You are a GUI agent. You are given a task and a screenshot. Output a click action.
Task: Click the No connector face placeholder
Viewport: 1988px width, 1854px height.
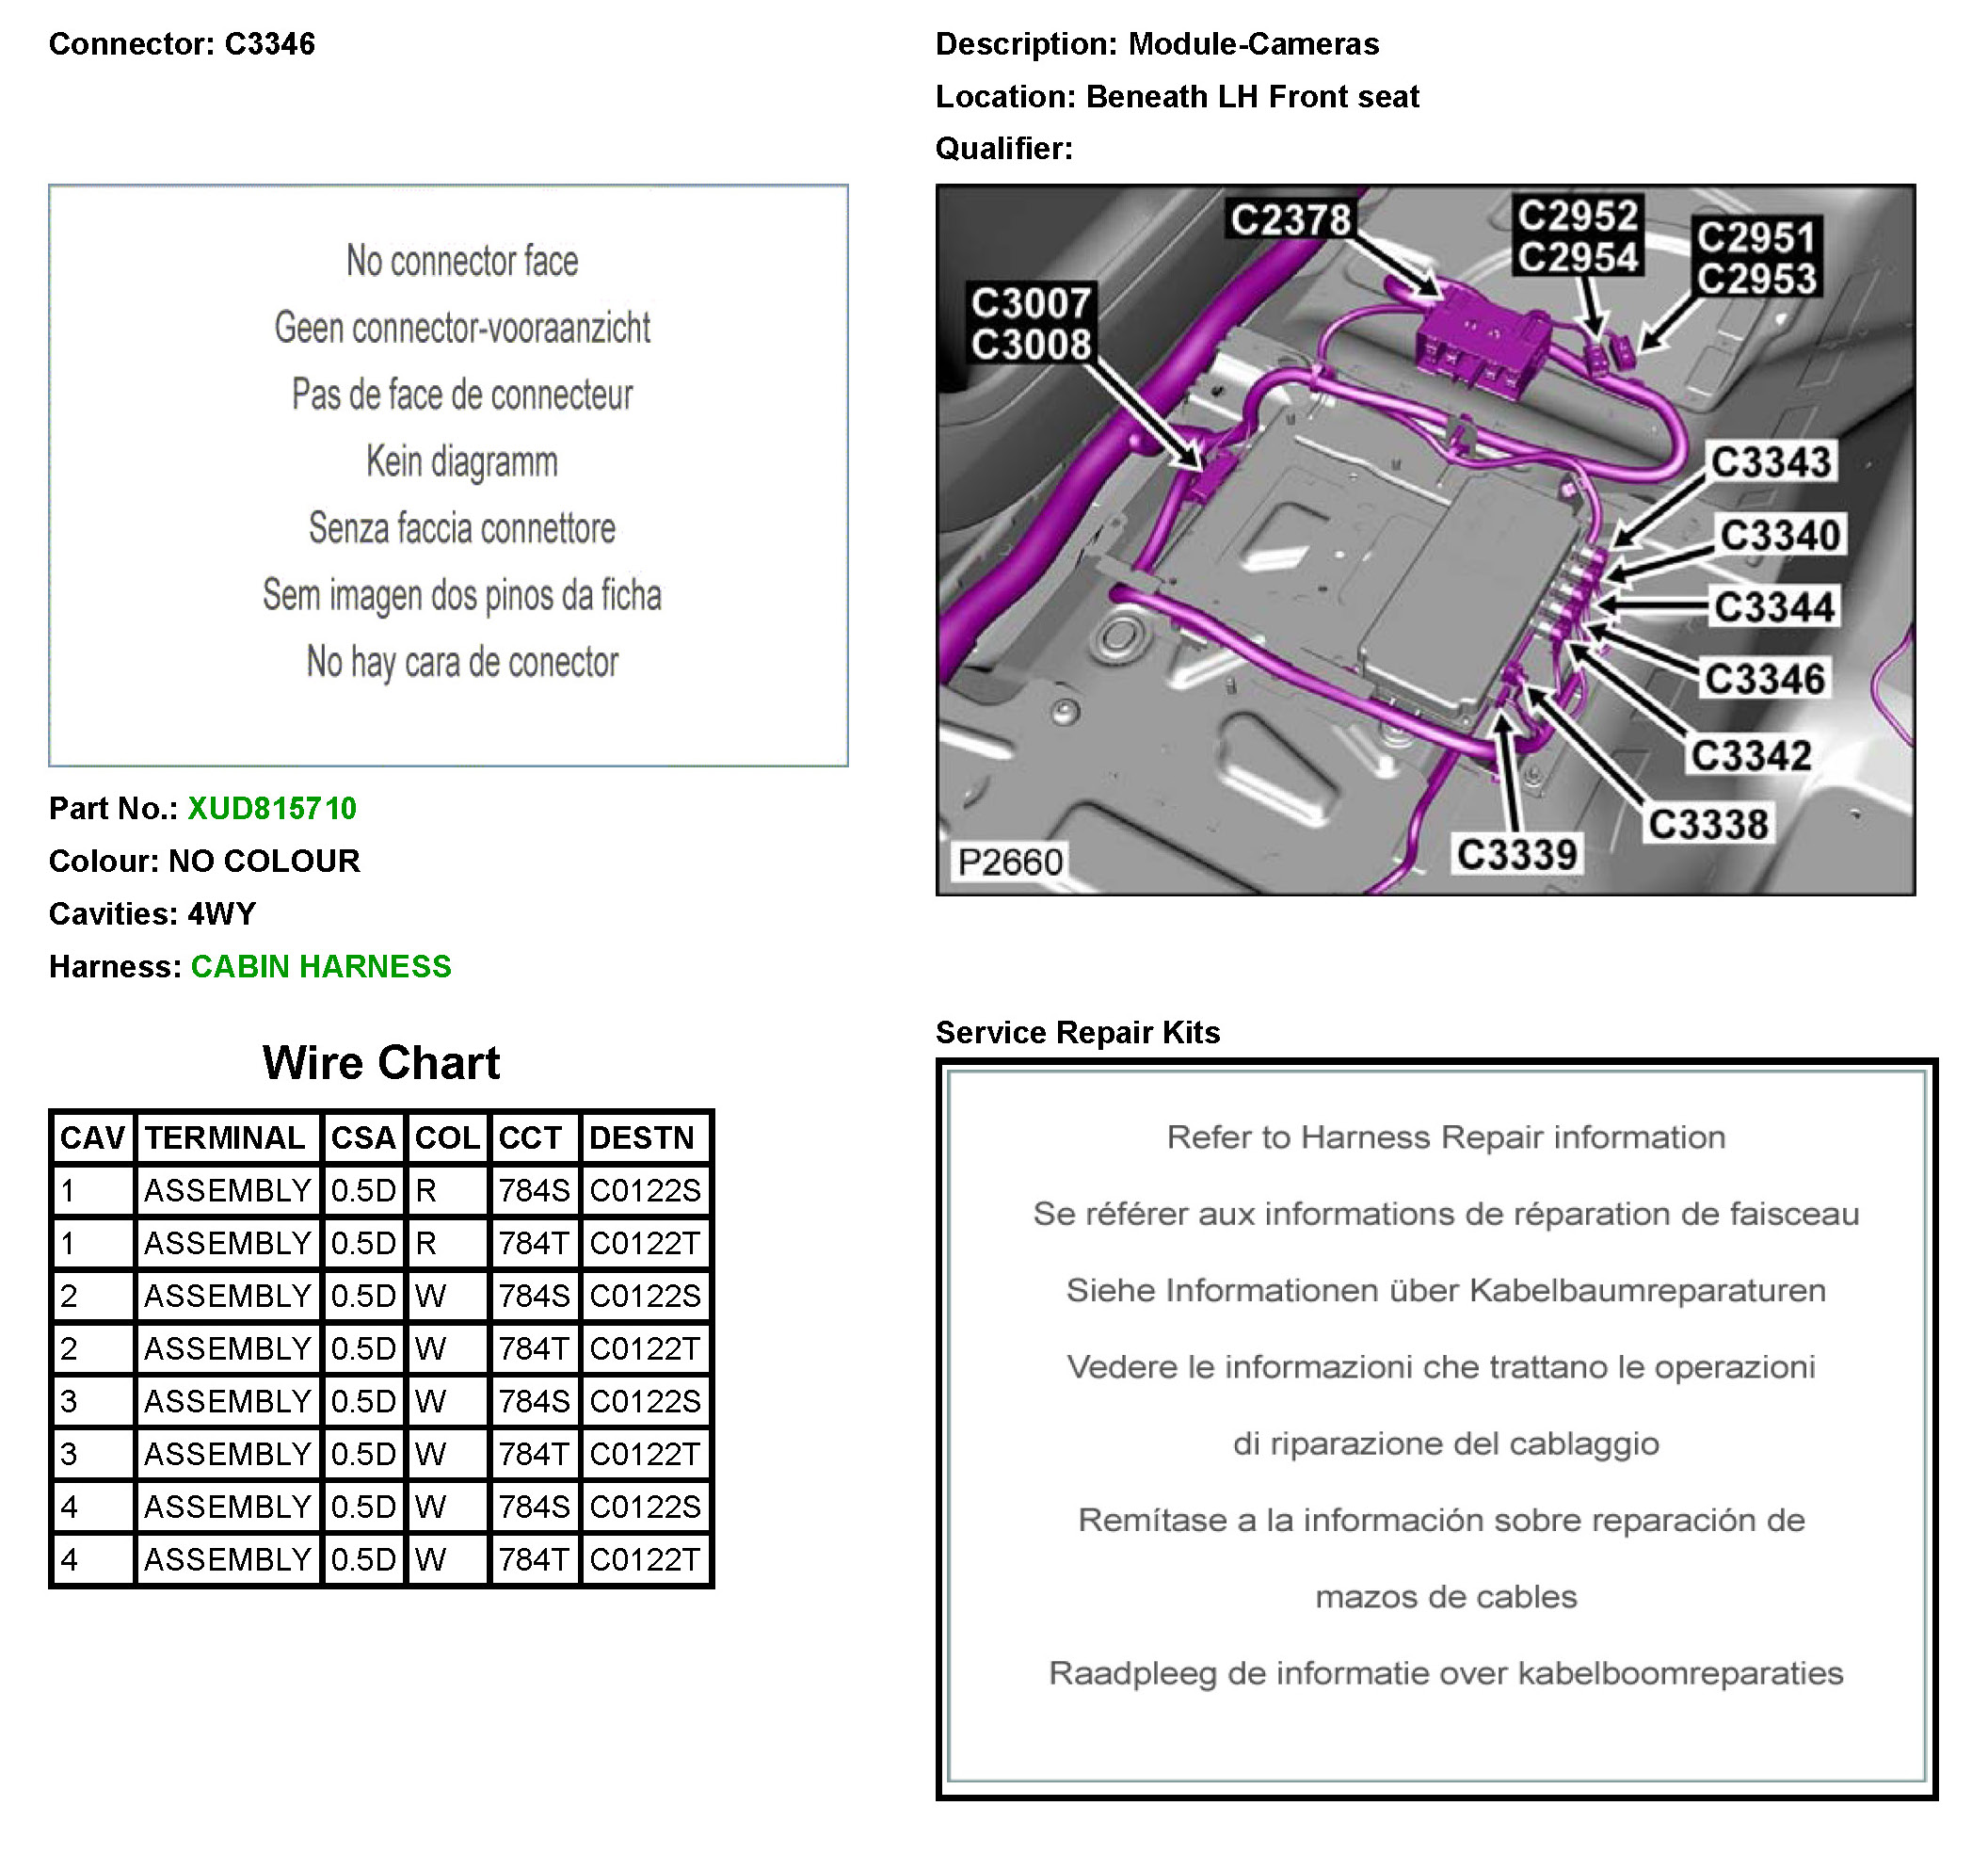pyautogui.click(x=462, y=261)
